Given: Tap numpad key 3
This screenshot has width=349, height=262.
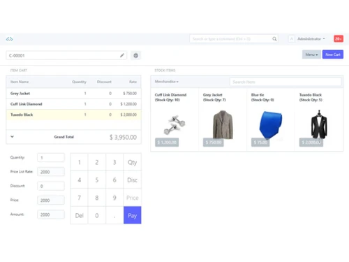Looking at the screenshot, I should [x=114, y=162].
